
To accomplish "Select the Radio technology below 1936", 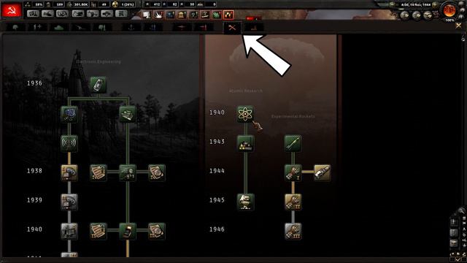I will [x=69, y=114].
